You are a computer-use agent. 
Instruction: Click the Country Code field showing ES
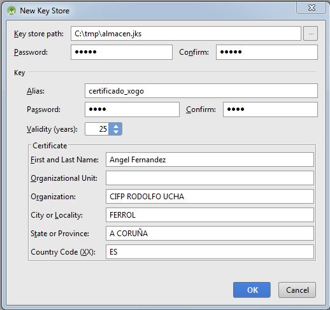(210, 252)
